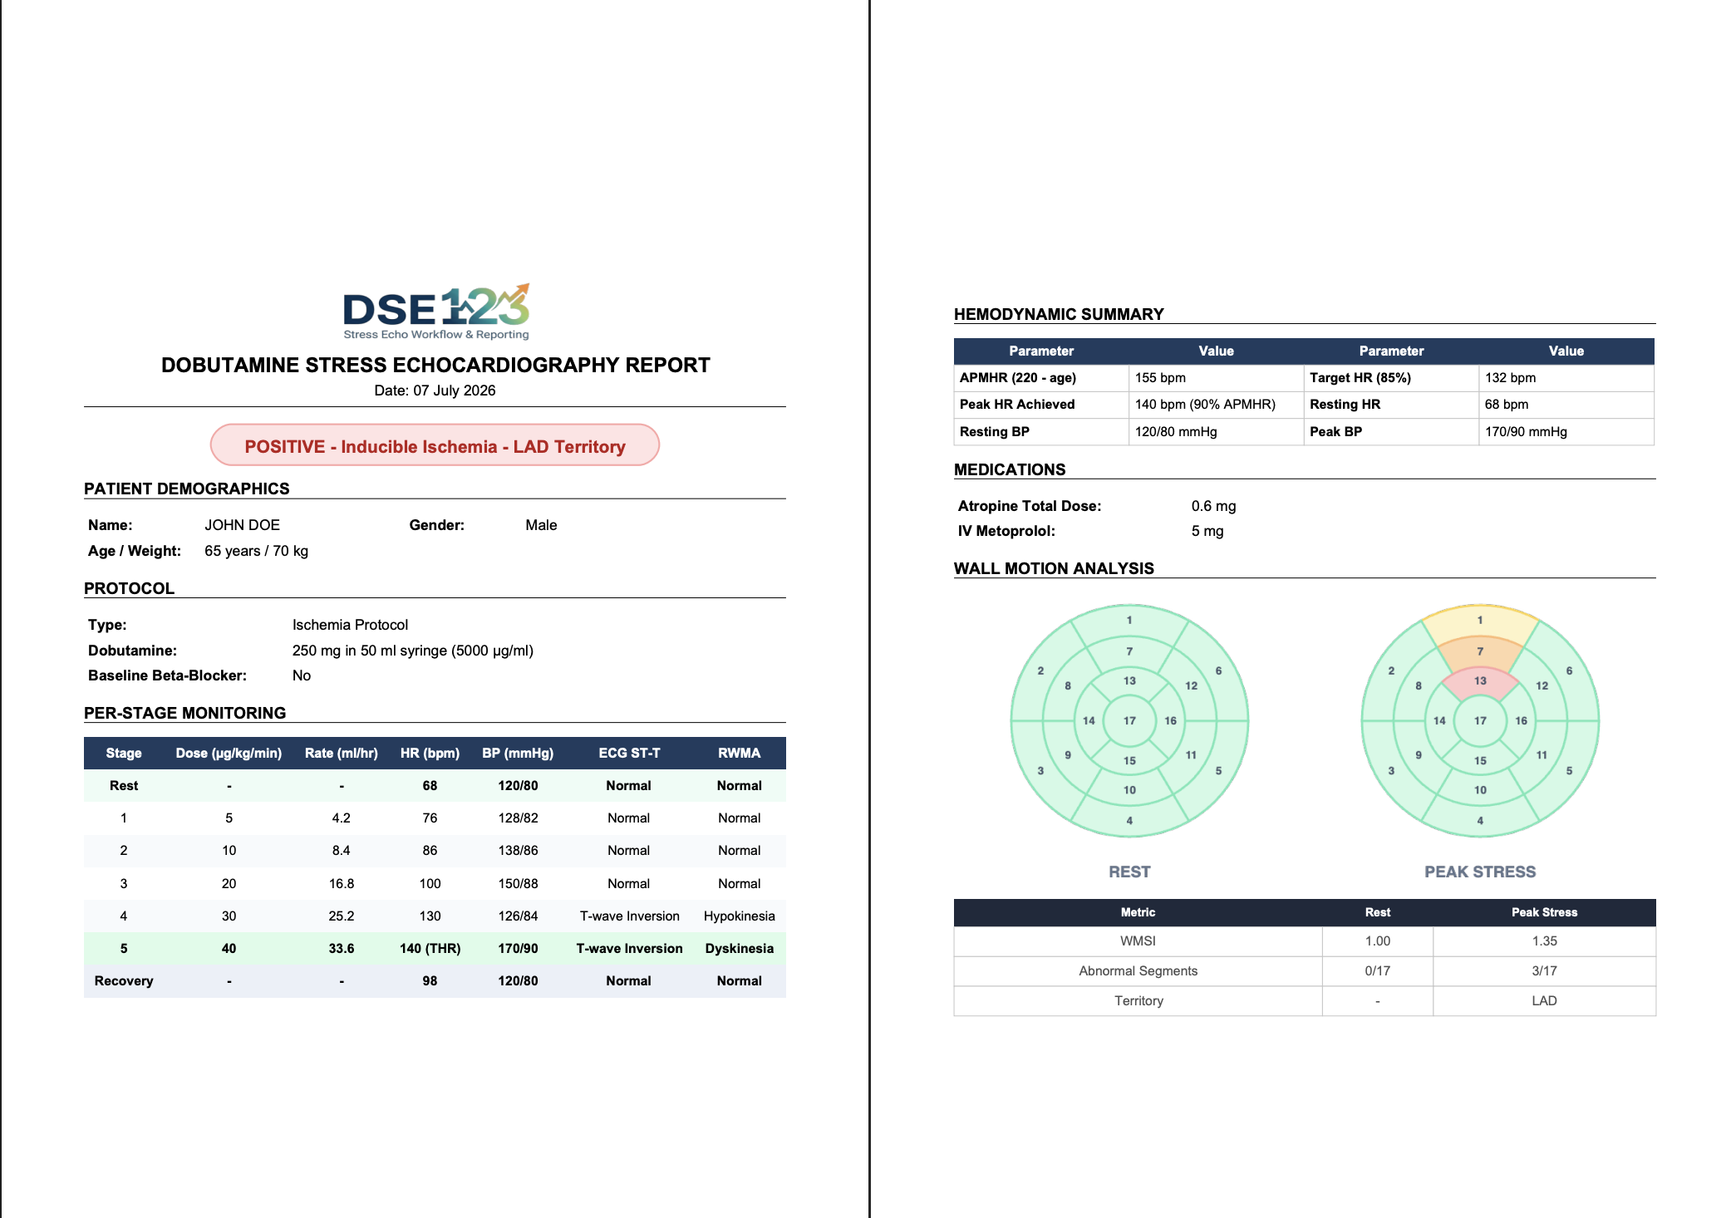Click the stage 4 Hypokinesia cell

click(x=740, y=916)
